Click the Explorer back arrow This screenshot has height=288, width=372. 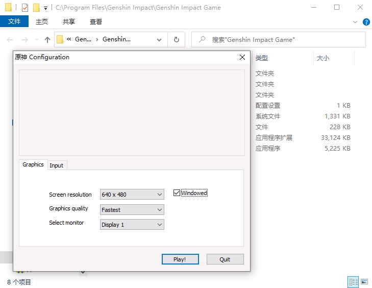[x=10, y=40]
